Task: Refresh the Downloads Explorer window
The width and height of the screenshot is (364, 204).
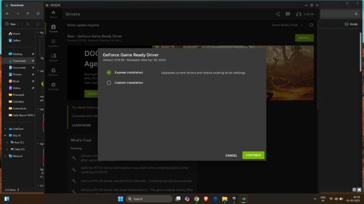Action: 38,14
